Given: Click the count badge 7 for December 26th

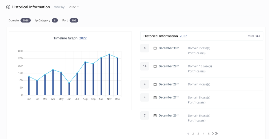Looking at the screenshot, I should point(145,115).
